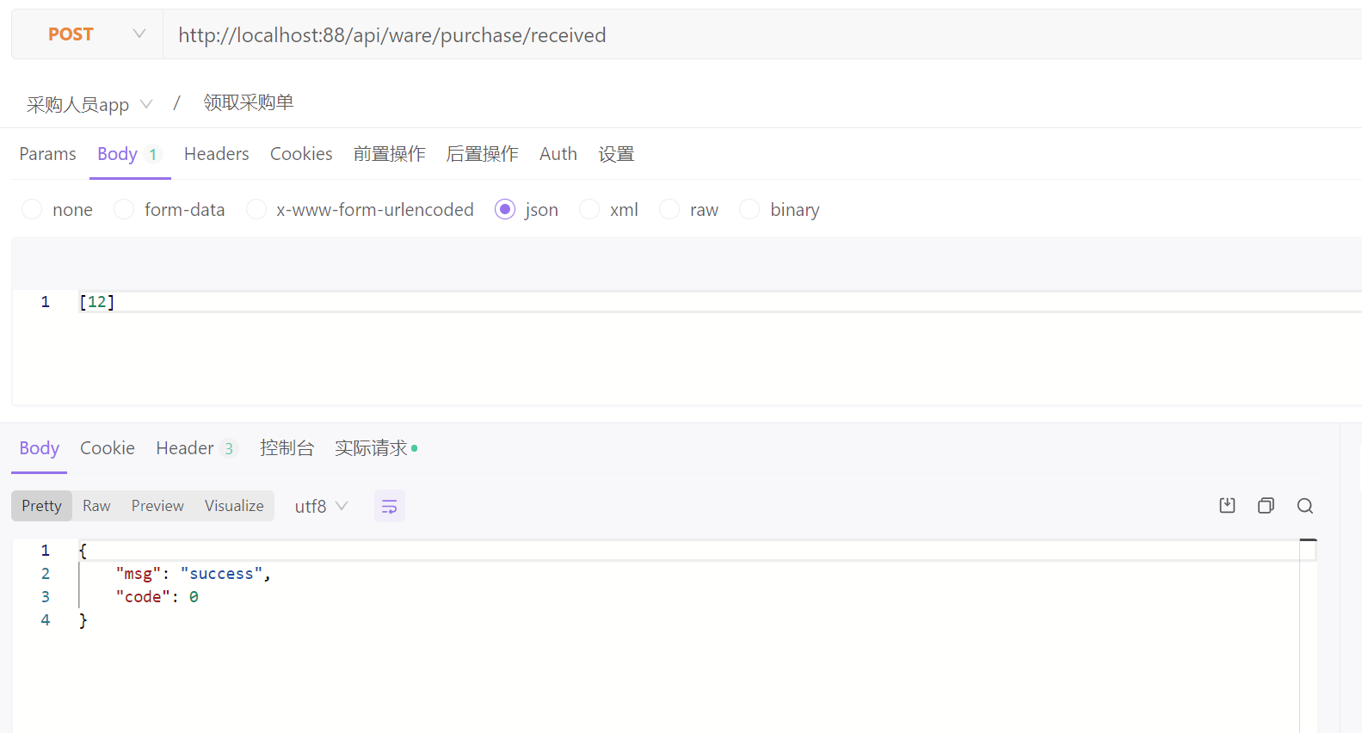Screen dimensions: 1362x733
Task: Open the Auth tab
Action: (x=558, y=154)
